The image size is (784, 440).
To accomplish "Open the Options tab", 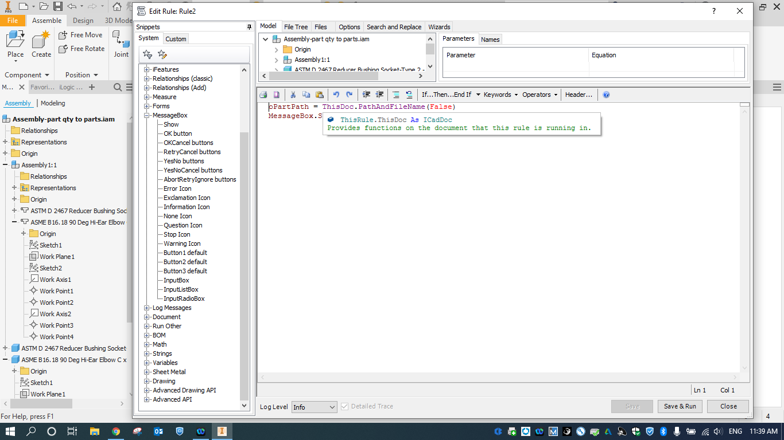I will (x=349, y=27).
